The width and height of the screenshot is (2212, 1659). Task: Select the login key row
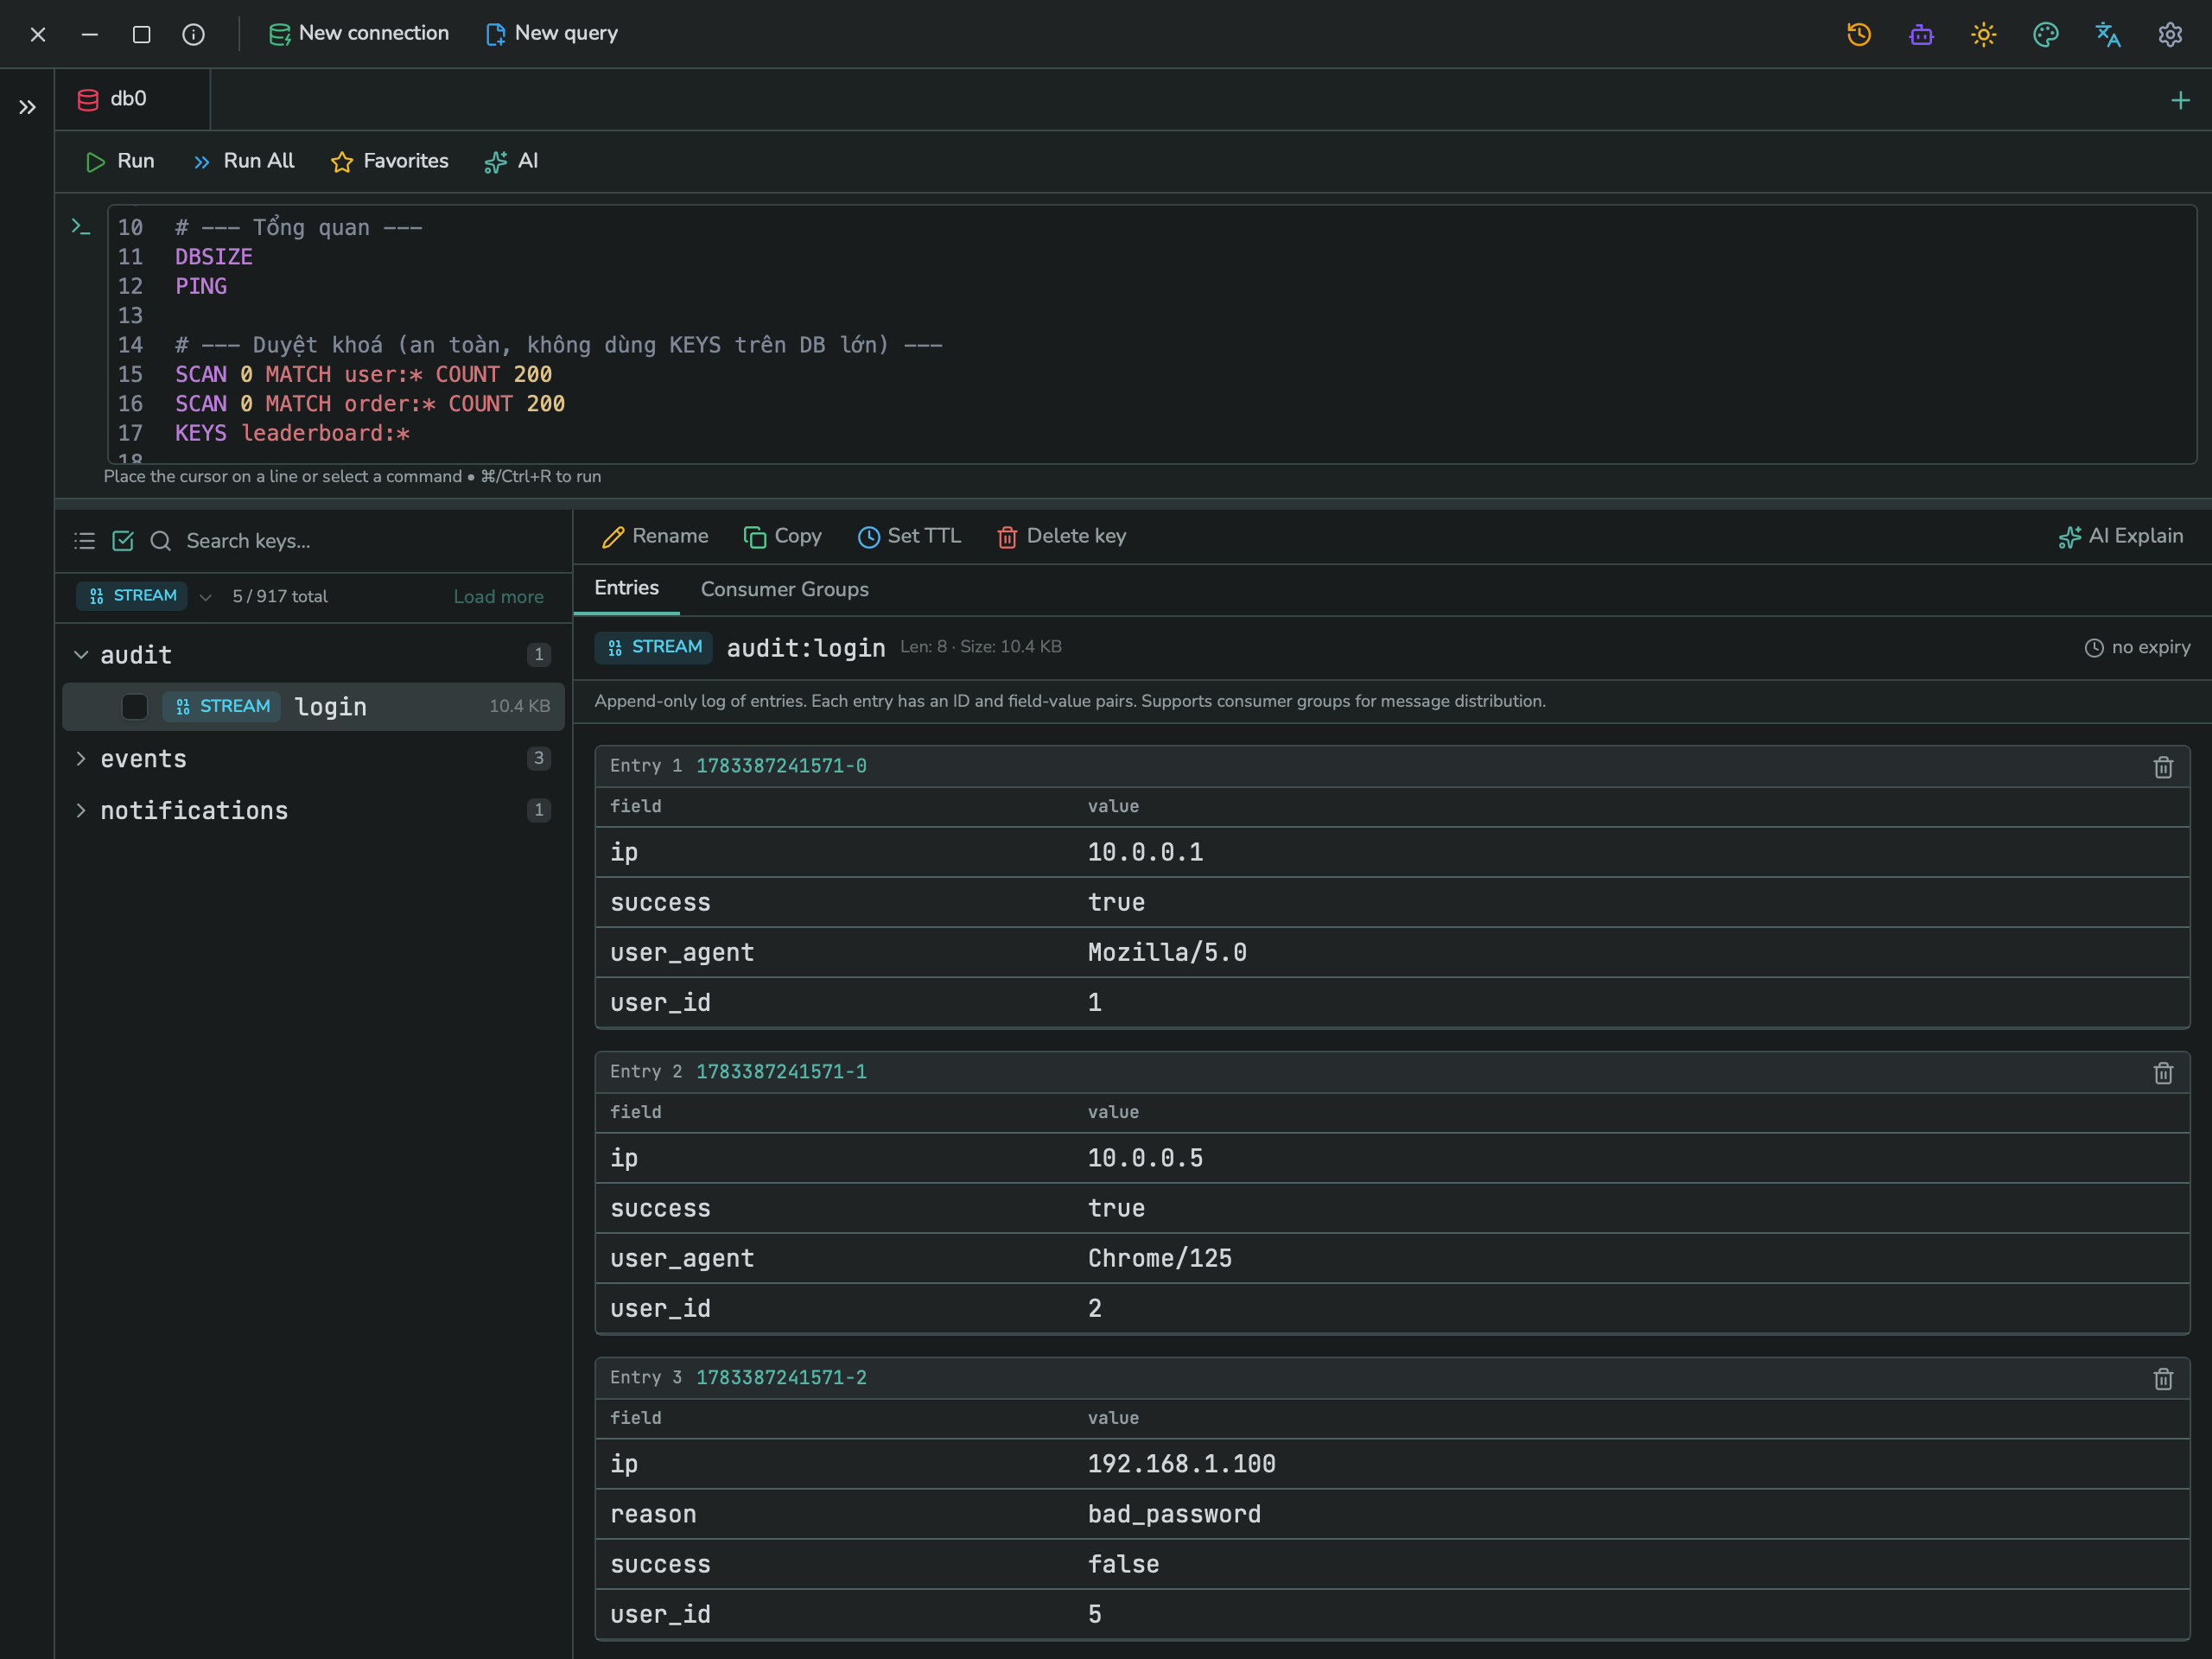[x=313, y=706]
